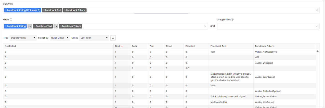
Task: Click the table scroll-up arrow
Action: 318,51
